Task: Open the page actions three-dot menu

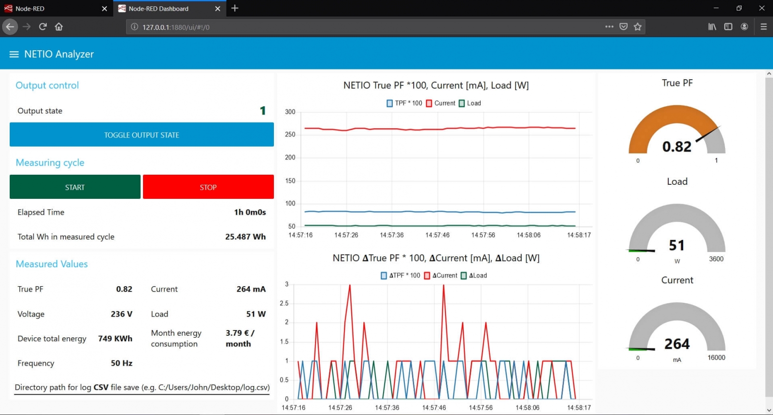Action: click(609, 27)
